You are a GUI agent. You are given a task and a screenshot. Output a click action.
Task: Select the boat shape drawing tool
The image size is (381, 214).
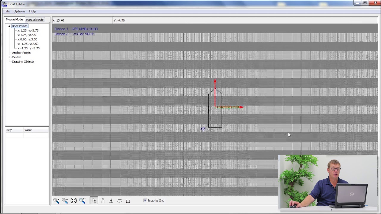click(x=103, y=201)
